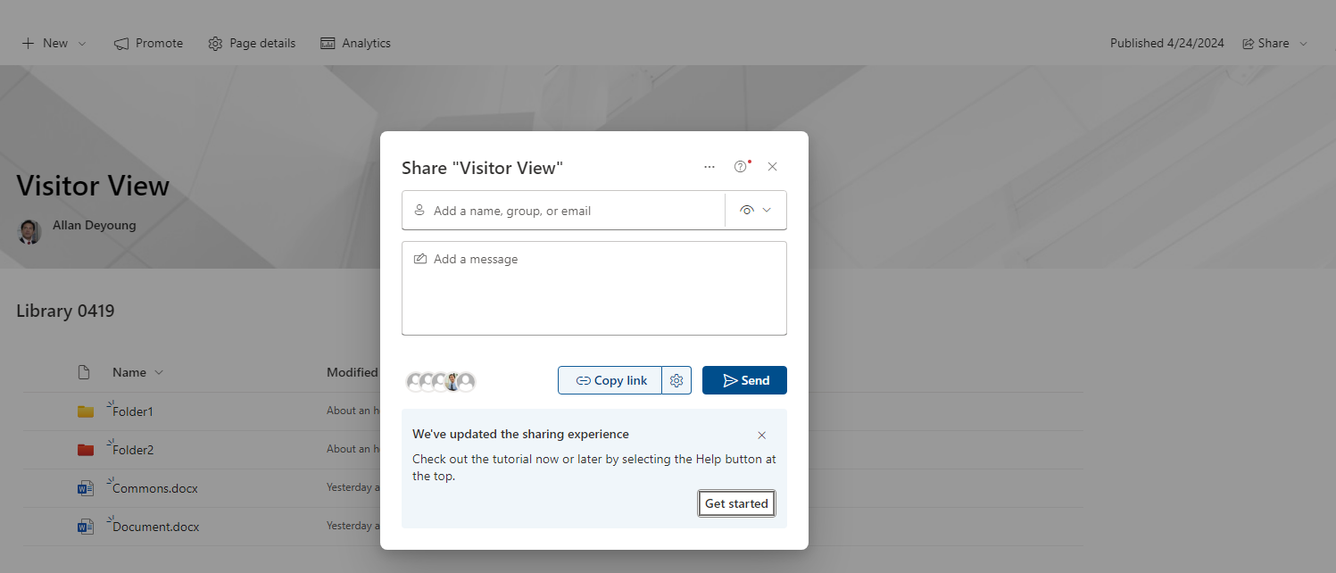The width and height of the screenshot is (1336, 573).
Task: Open link settings gear next to Copy link
Action: click(676, 380)
